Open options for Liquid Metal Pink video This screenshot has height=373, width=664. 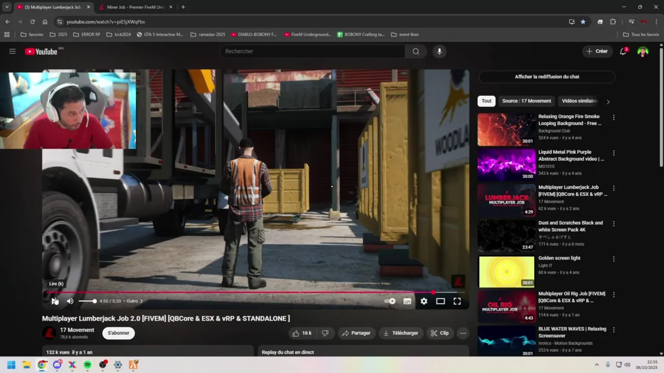click(614, 153)
